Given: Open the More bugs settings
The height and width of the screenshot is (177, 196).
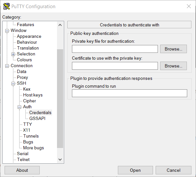Looking at the screenshot, I should pos(34,148).
